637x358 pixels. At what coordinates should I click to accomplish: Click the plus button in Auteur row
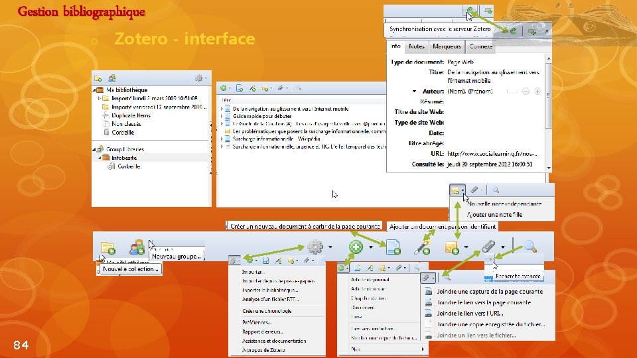[537, 91]
